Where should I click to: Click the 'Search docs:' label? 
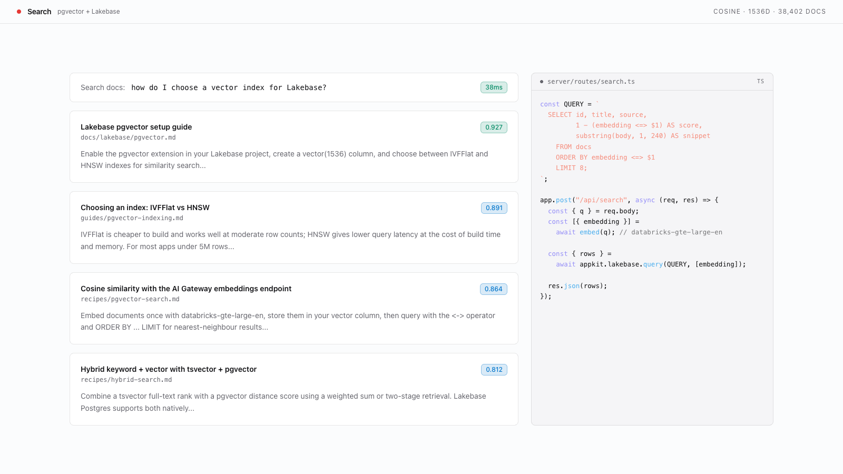click(x=103, y=87)
